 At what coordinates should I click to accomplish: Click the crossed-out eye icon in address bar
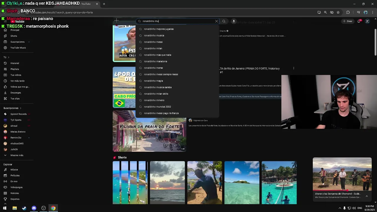point(332,12)
